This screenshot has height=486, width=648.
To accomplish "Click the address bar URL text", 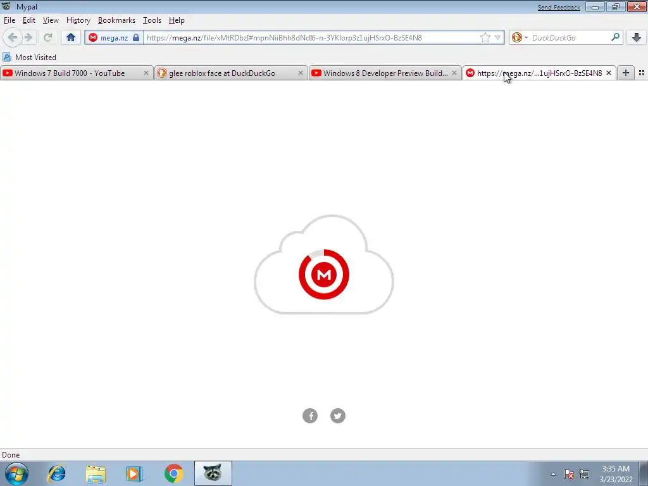I will 284,37.
